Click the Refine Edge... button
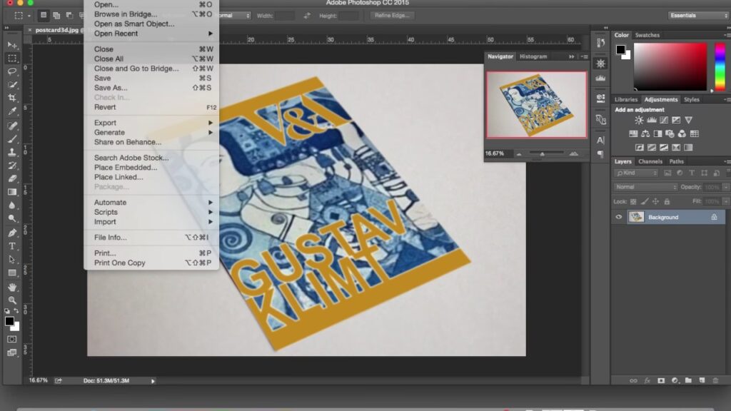Screen dimensions: 731x411 pyautogui.click(x=393, y=16)
